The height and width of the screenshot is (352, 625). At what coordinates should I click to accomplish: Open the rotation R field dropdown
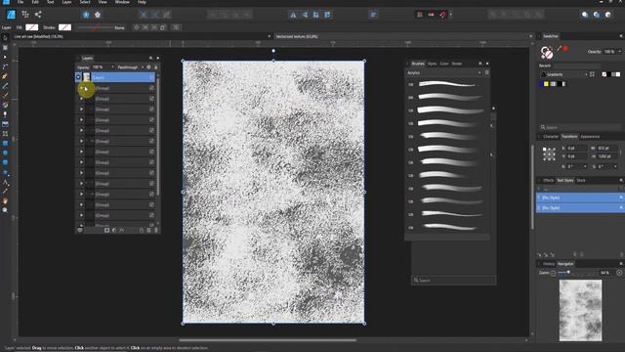coord(585,166)
